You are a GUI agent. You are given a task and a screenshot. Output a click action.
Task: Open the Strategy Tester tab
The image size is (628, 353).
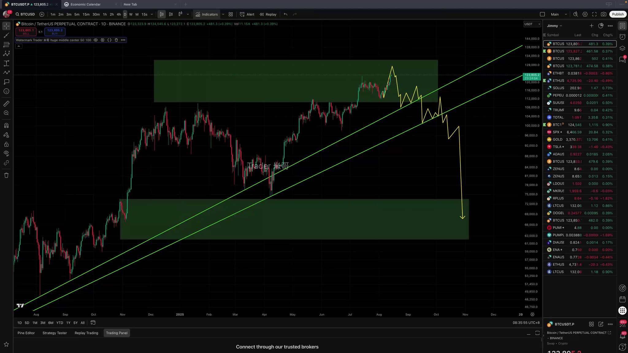(55, 333)
